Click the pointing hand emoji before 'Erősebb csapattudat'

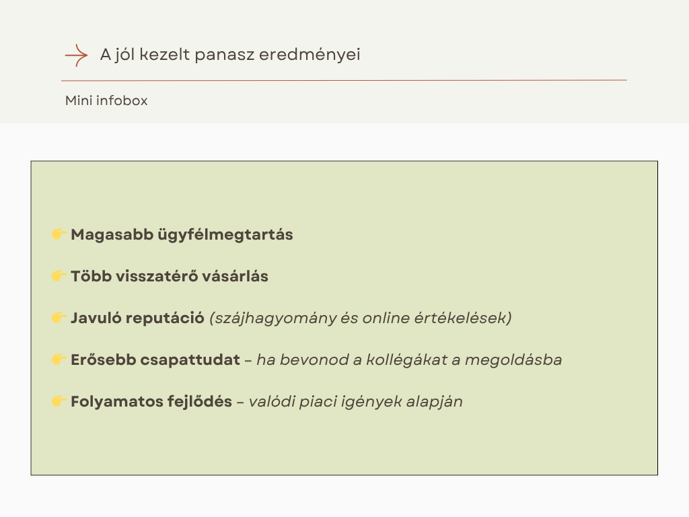click(59, 359)
